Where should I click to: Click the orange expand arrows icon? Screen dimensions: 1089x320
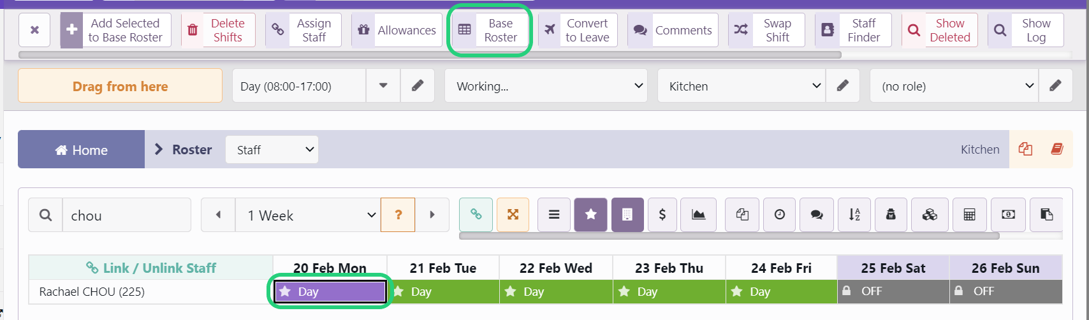[x=513, y=215]
